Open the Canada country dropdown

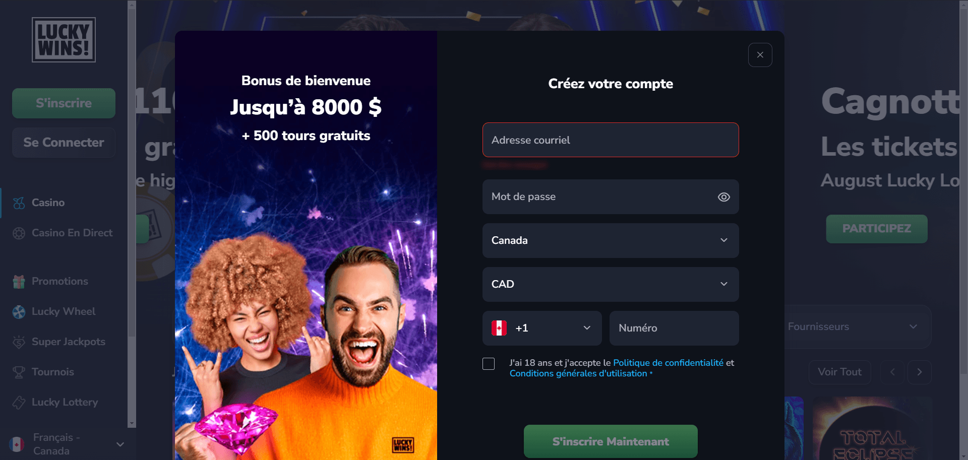pyautogui.click(x=611, y=240)
